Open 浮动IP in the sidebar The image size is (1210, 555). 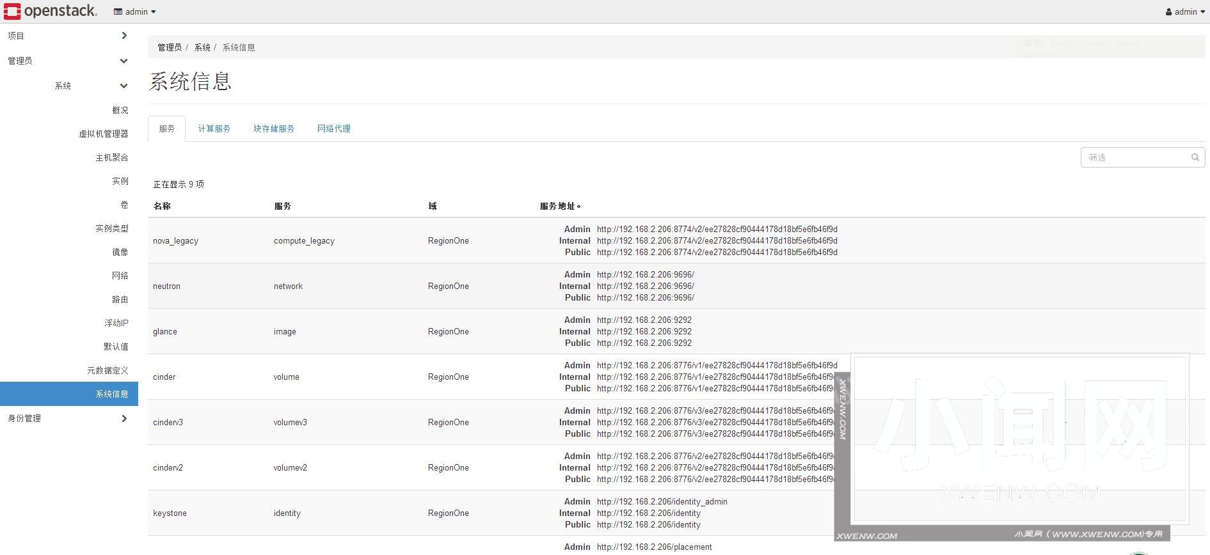click(116, 323)
